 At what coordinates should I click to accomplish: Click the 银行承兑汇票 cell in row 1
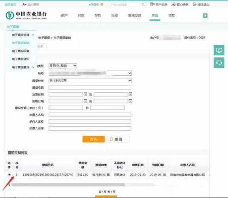pos(101,175)
